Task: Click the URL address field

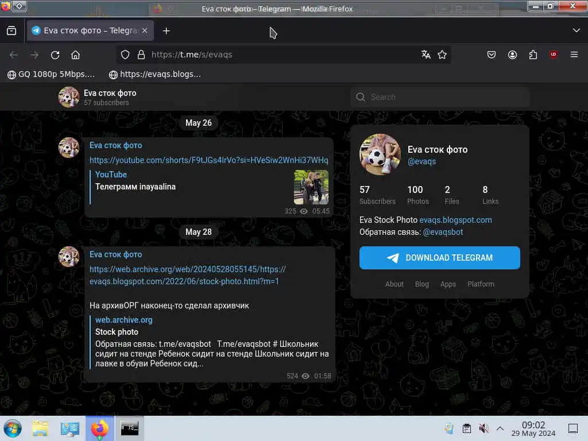Action: click(283, 55)
